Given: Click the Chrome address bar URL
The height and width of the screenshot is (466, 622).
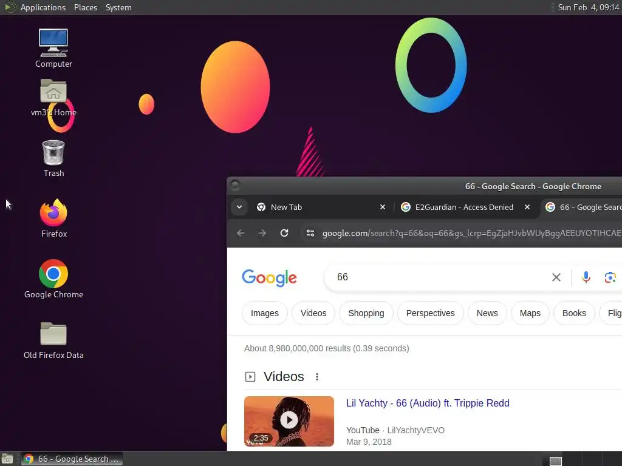Looking at the screenshot, I should point(471,233).
